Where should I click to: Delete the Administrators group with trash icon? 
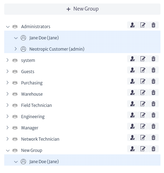click(153, 25)
